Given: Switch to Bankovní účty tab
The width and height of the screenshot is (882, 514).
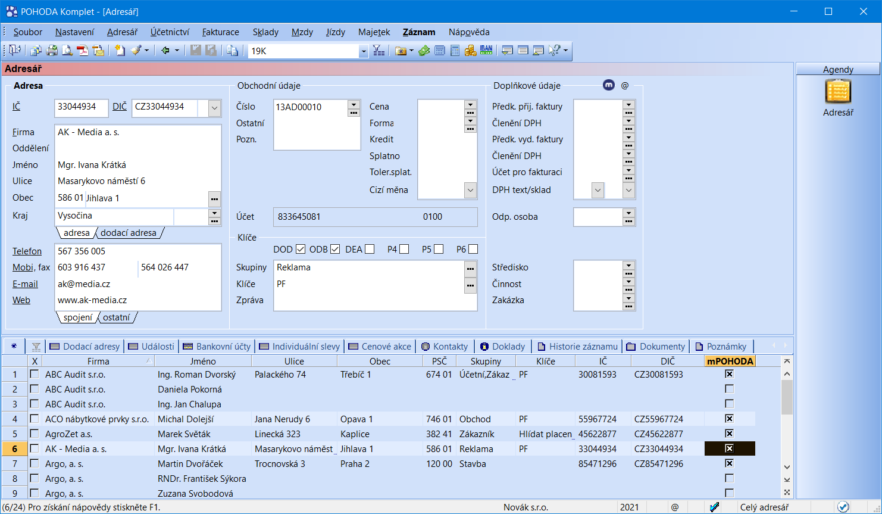Looking at the screenshot, I should tap(217, 347).
